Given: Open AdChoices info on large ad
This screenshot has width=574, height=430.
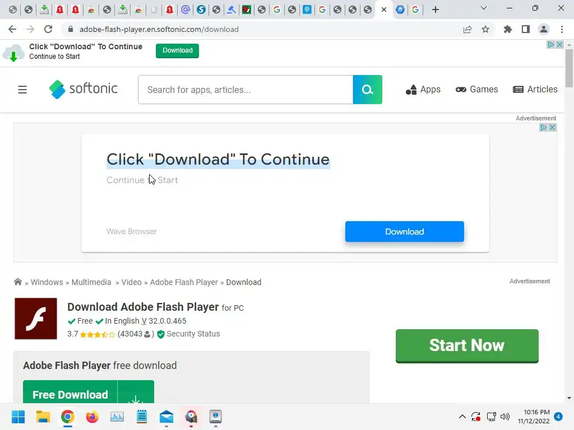Looking at the screenshot, I should pos(544,128).
